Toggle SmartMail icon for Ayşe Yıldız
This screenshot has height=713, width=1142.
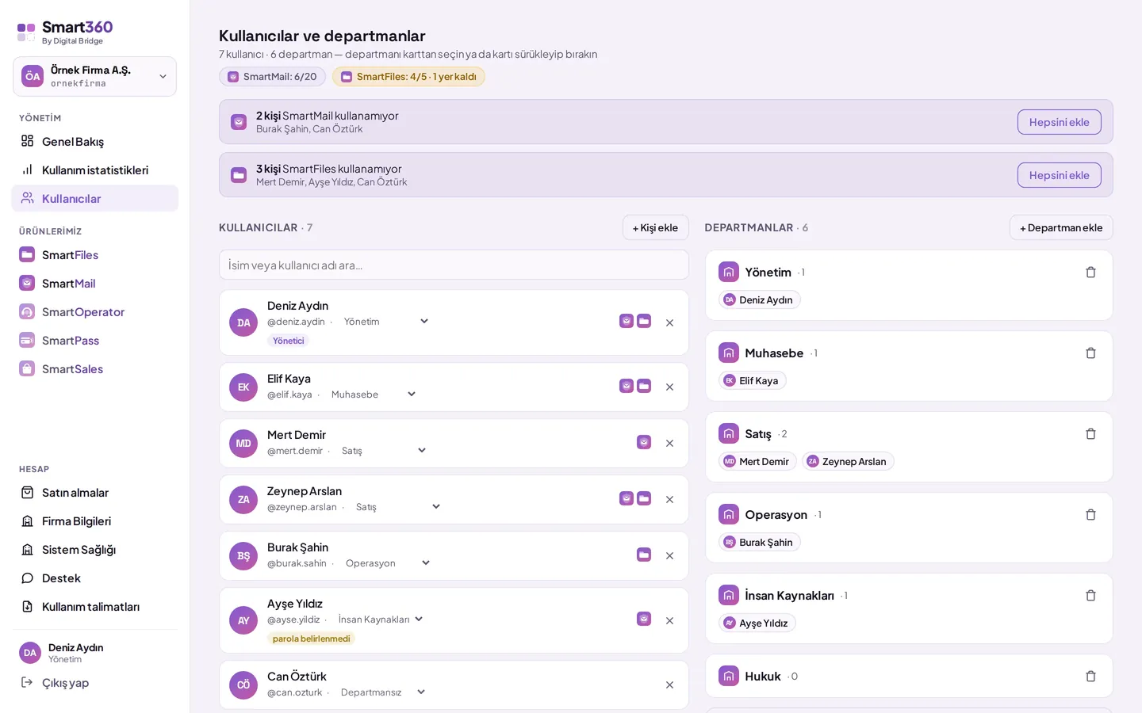tap(644, 619)
